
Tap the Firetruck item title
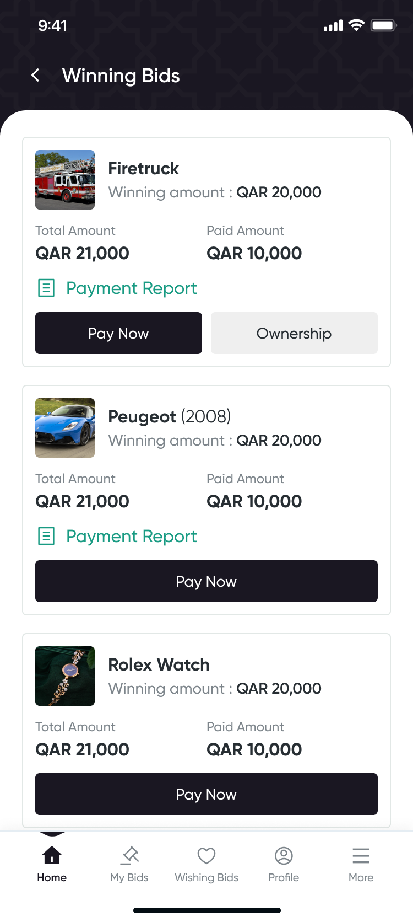(x=143, y=168)
